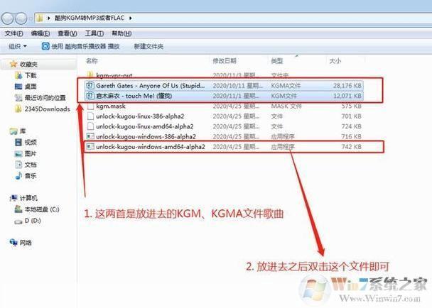Select unlock-kugou-windows-386-alpha2 application icon
The width and height of the screenshot is (432, 308).
(90, 136)
